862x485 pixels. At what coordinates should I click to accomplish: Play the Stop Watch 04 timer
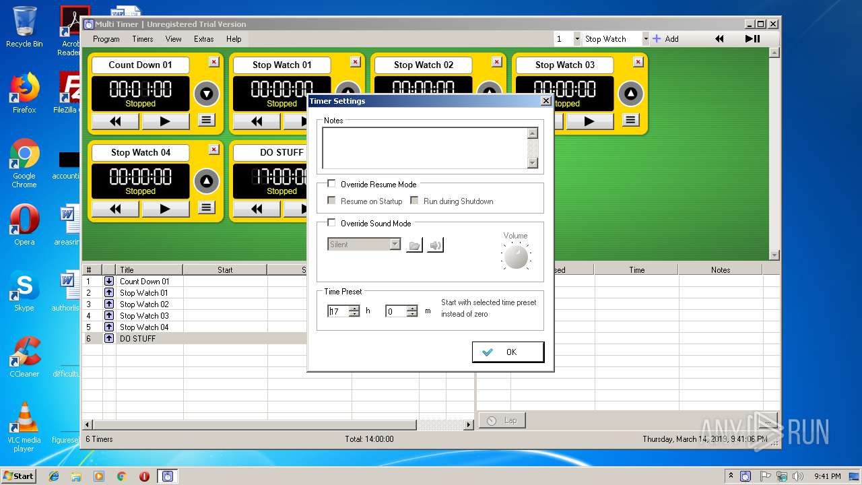[165, 209]
